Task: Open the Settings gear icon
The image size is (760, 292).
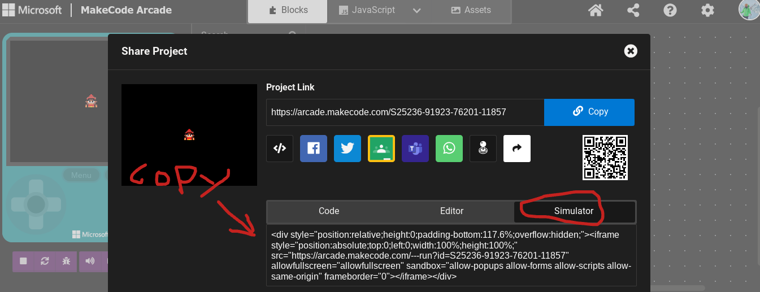Action: [707, 10]
